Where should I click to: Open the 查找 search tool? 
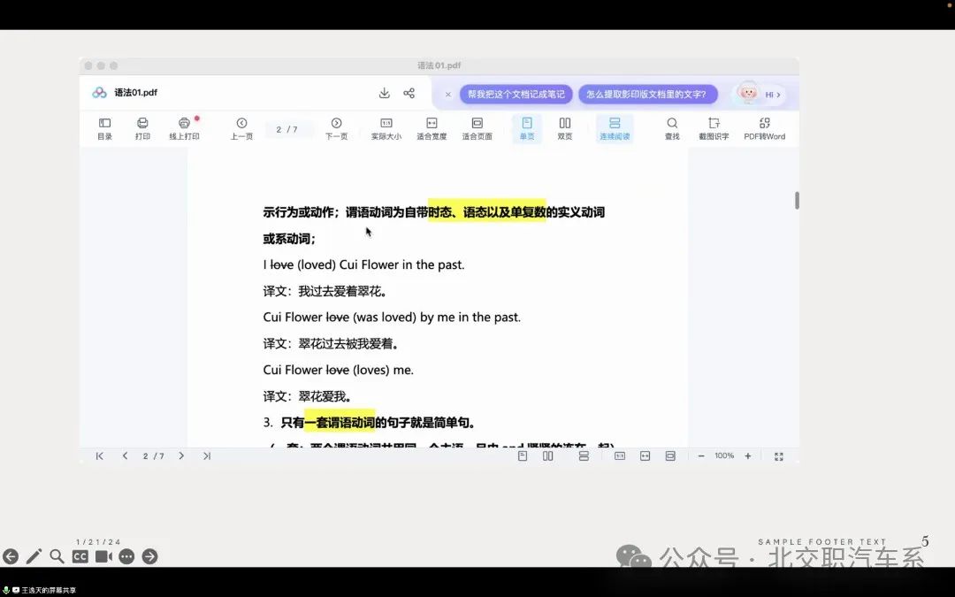[672, 128]
